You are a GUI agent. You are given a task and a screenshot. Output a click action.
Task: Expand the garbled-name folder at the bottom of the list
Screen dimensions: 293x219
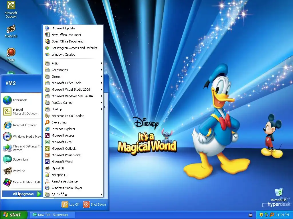pyautogui.click(x=73, y=194)
